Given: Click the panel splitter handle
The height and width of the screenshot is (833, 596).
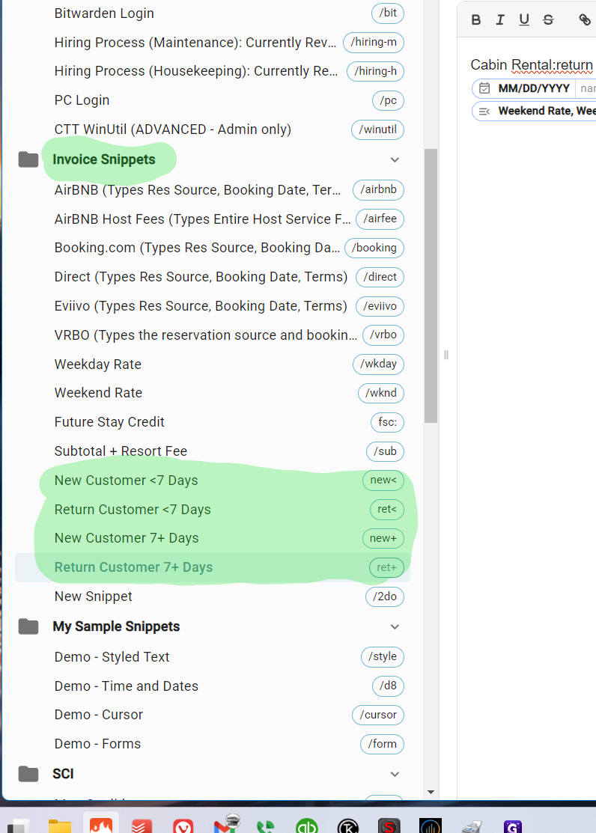Looking at the screenshot, I should [x=446, y=354].
